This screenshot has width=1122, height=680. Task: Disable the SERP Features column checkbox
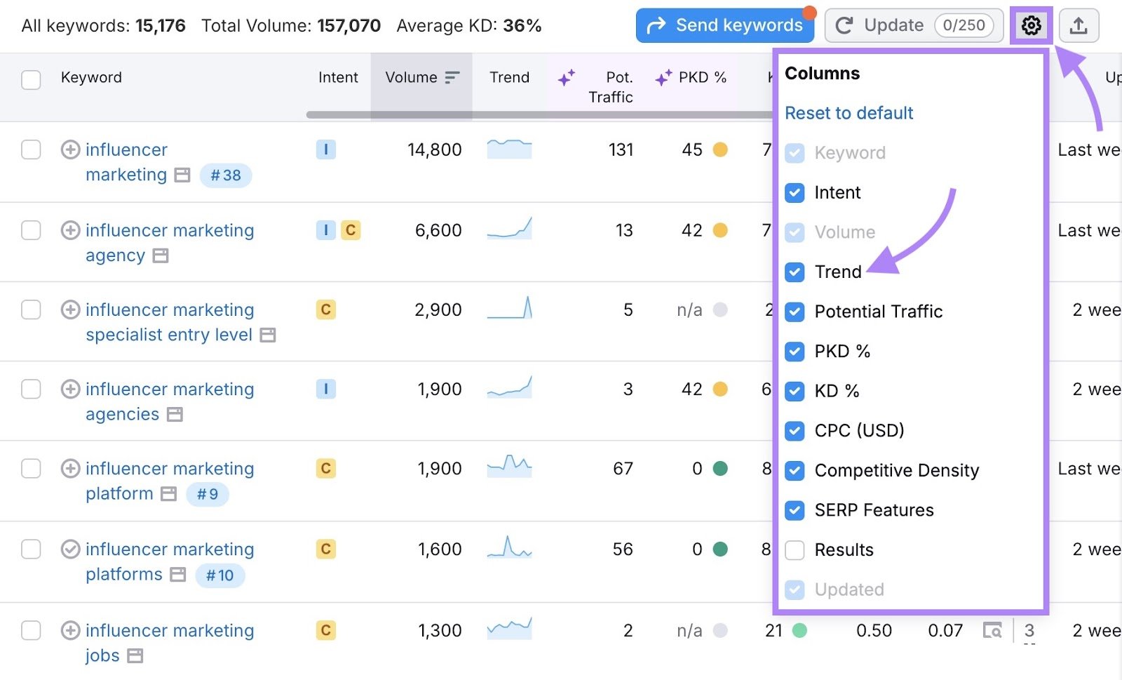pos(795,510)
